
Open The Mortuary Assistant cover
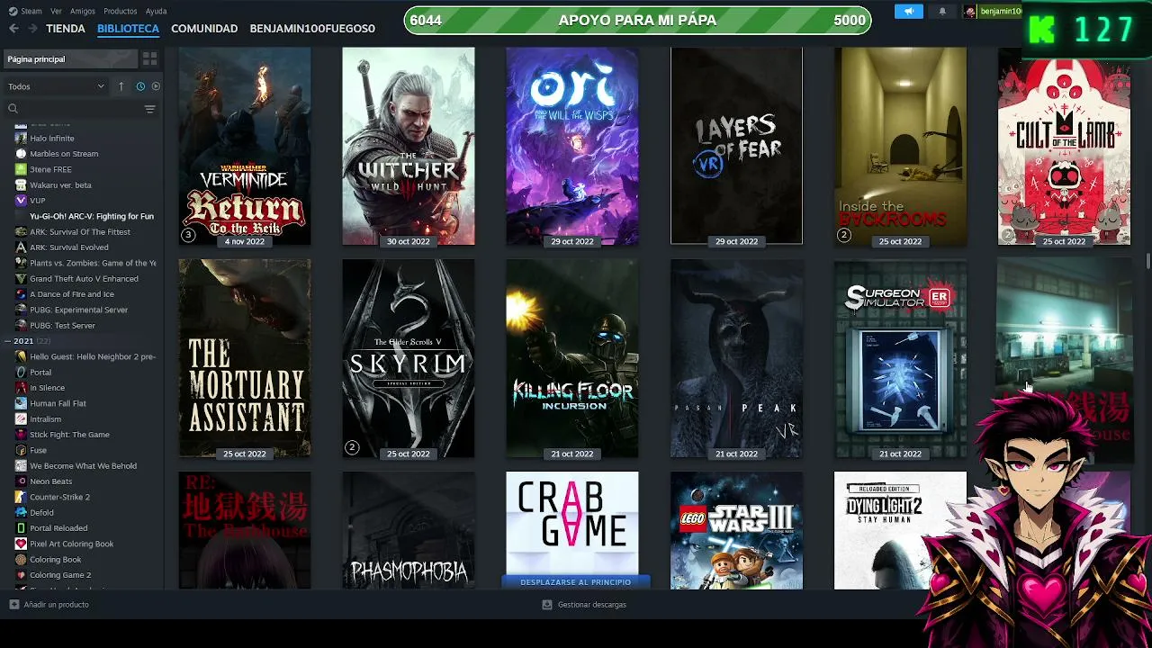[x=245, y=358]
